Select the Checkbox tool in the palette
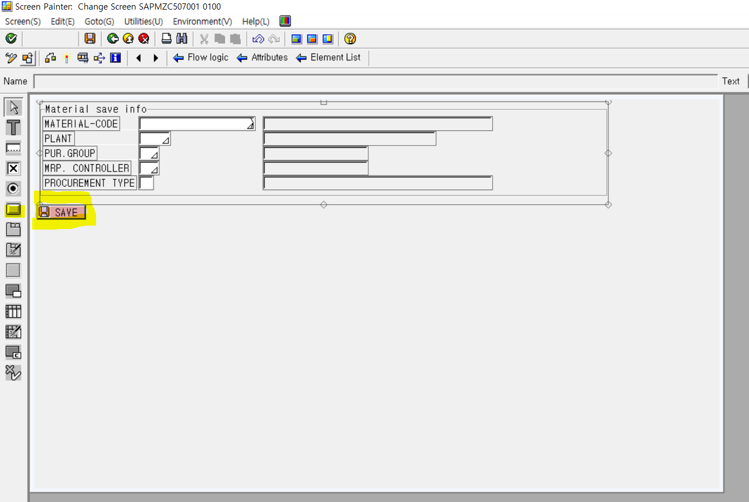The image size is (749, 502). coord(14,168)
